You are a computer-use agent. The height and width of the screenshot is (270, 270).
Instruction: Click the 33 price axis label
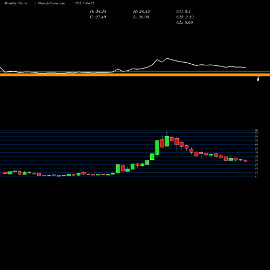click(256, 157)
